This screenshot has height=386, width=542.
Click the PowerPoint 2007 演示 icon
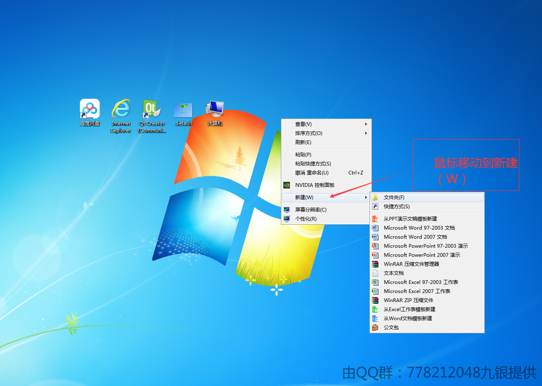(375, 255)
